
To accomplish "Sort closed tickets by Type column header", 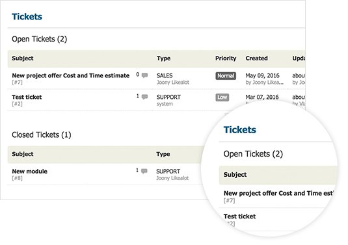I will coord(163,154).
